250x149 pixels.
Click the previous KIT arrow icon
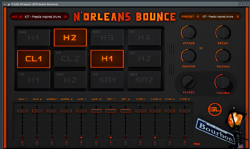click(x=21, y=17)
